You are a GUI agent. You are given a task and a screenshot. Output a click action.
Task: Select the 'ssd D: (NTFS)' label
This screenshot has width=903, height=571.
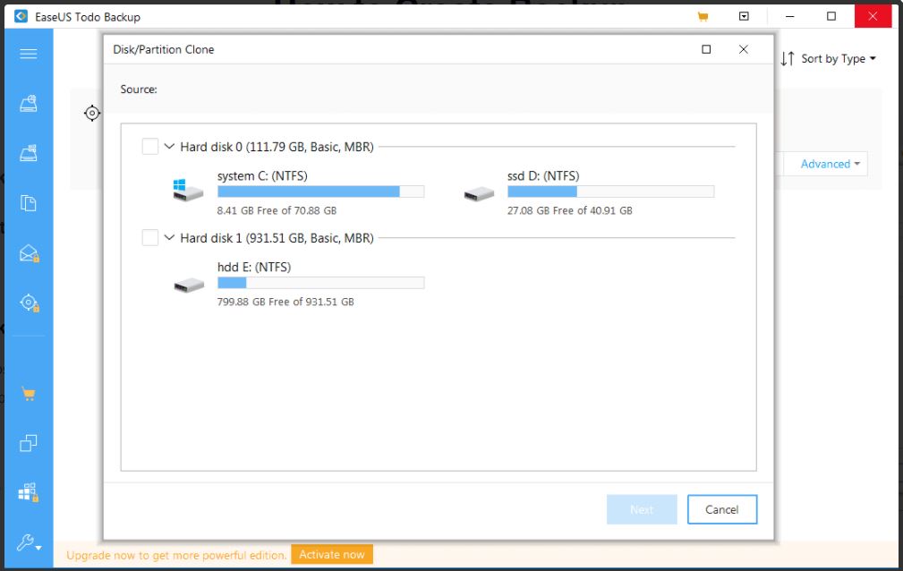(543, 175)
